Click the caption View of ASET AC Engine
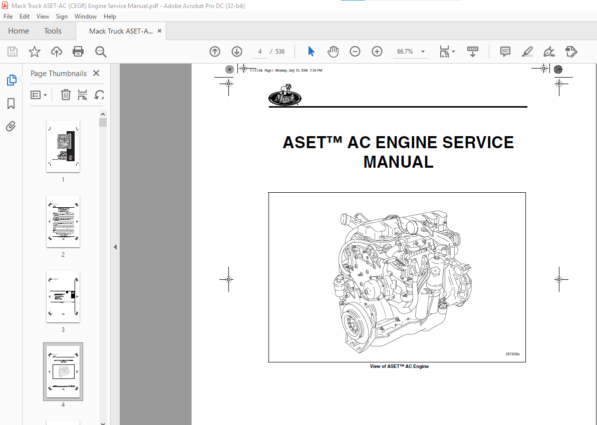The width and height of the screenshot is (597, 425). click(x=399, y=366)
